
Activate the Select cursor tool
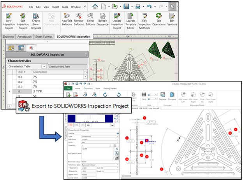click(172, 7)
